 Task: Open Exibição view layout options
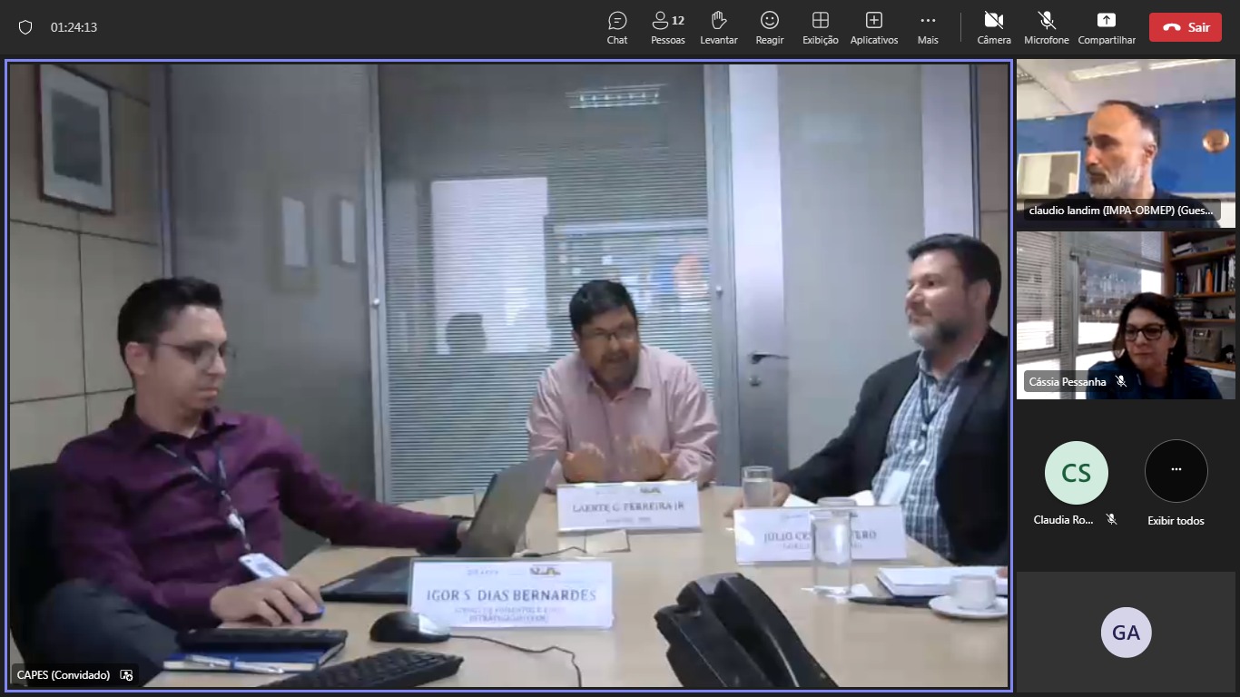[x=821, y=27]
